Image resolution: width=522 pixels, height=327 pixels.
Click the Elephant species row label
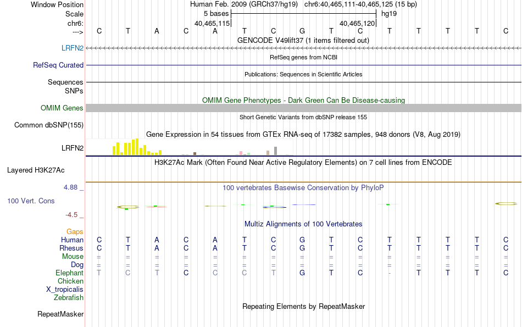[x=69, y=273]
